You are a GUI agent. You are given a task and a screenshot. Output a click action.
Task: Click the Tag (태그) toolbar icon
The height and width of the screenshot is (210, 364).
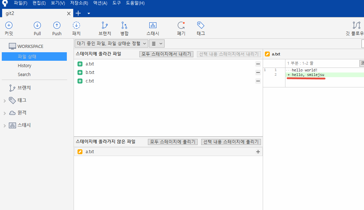pyautogui.click(x=200, y=25)
